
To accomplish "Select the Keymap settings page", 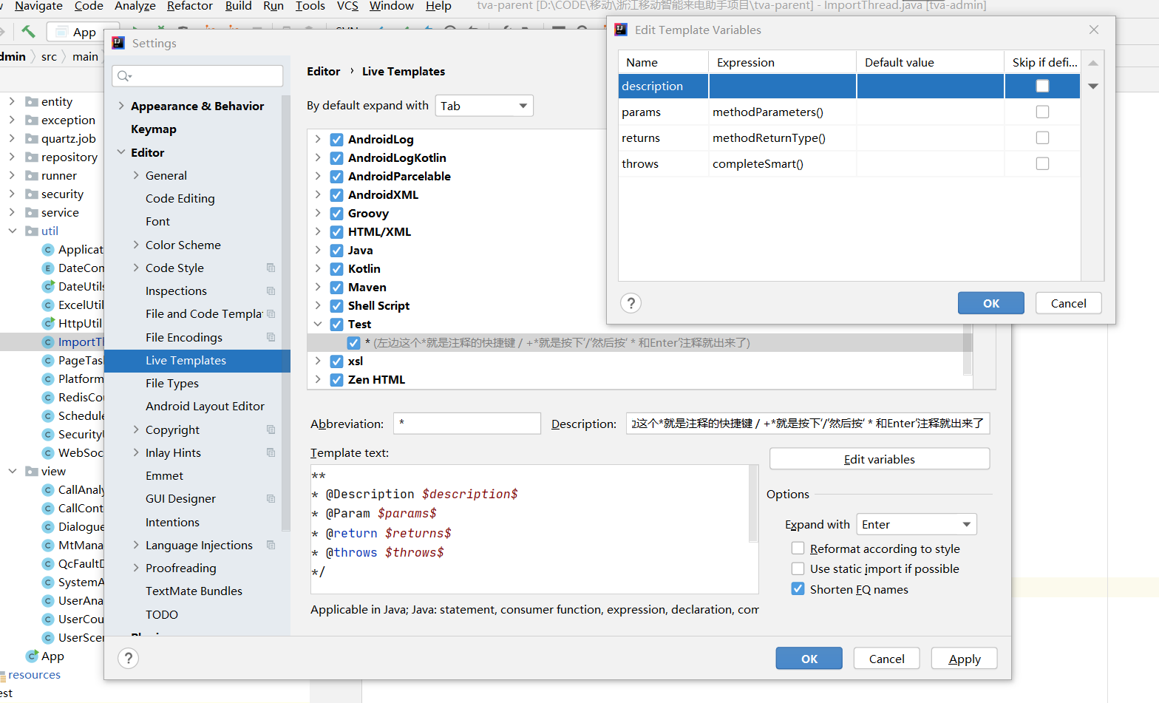I will [x=154, y=129].
